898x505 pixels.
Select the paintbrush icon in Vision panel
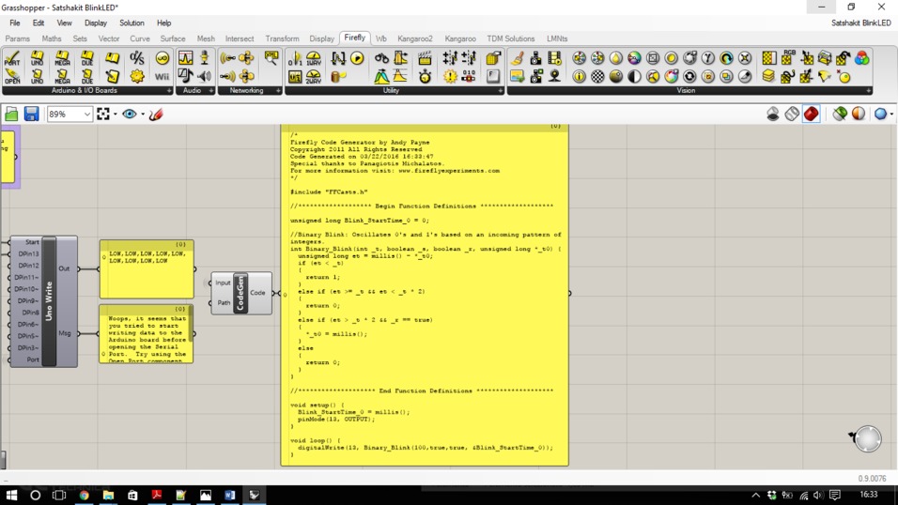tap(518, 58)
